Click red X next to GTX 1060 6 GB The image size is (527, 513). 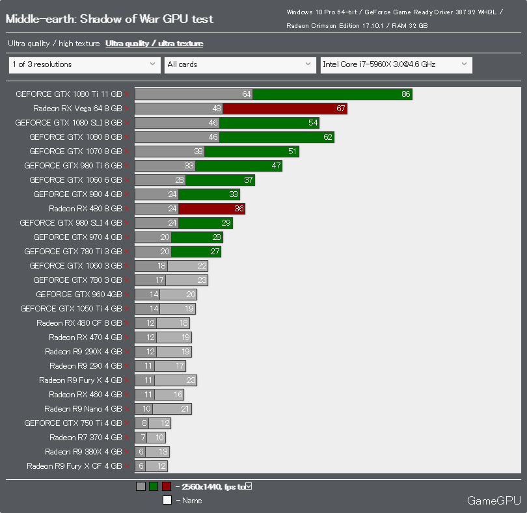[127, 180]
